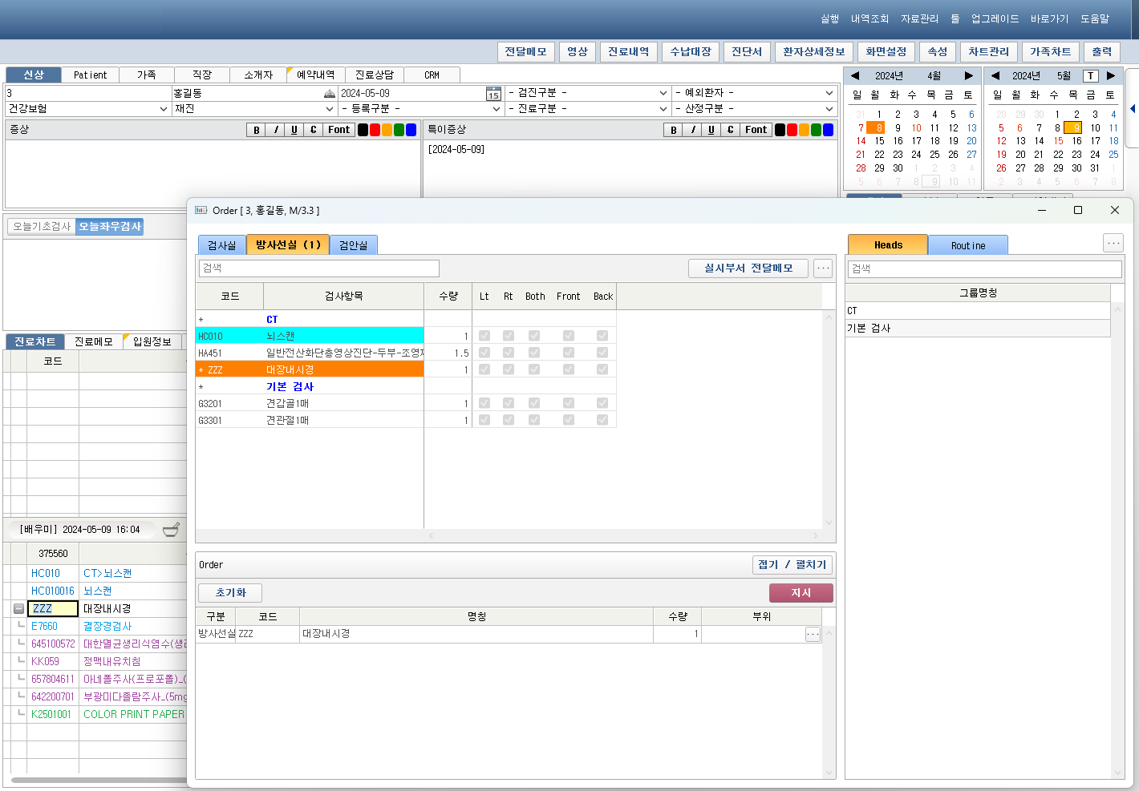The height and width of the screenshot is (791, 1139).
Task: Open the date picker calendar icon
Action: [x=493, y=94]
